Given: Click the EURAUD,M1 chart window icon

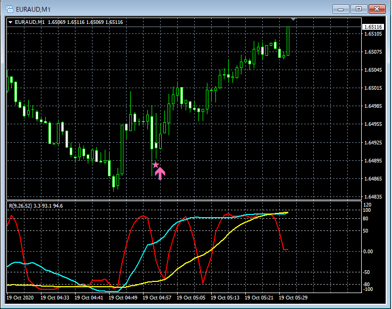Looking at the screenshot, I should 10,9.
